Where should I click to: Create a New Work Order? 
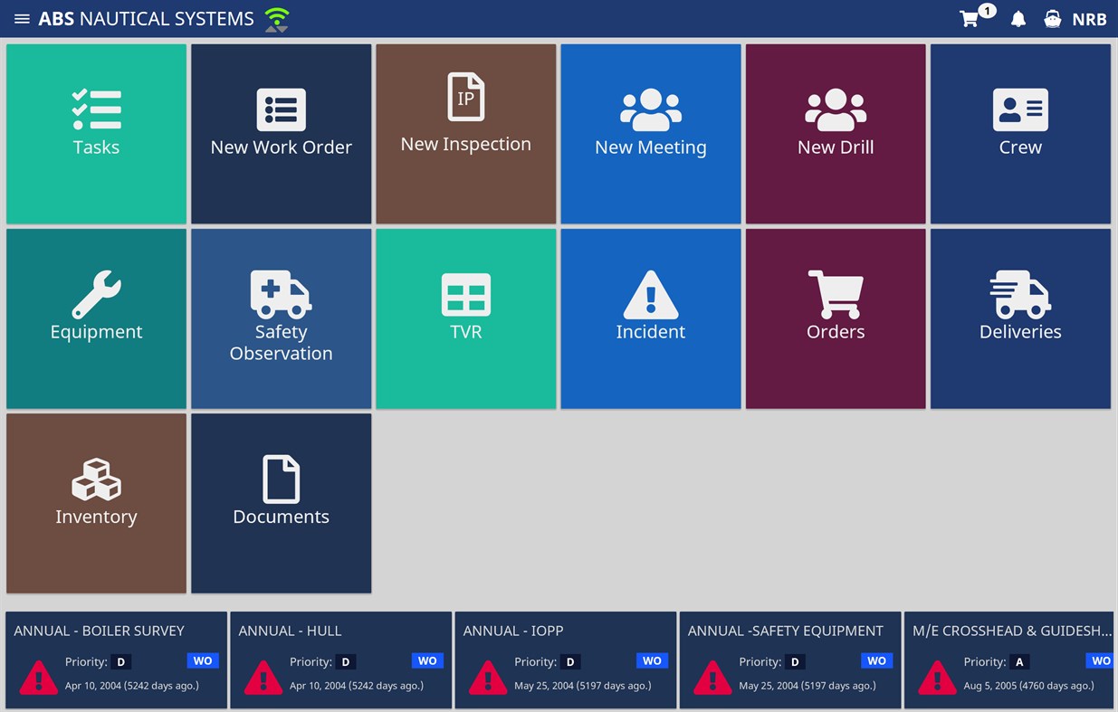282,134
